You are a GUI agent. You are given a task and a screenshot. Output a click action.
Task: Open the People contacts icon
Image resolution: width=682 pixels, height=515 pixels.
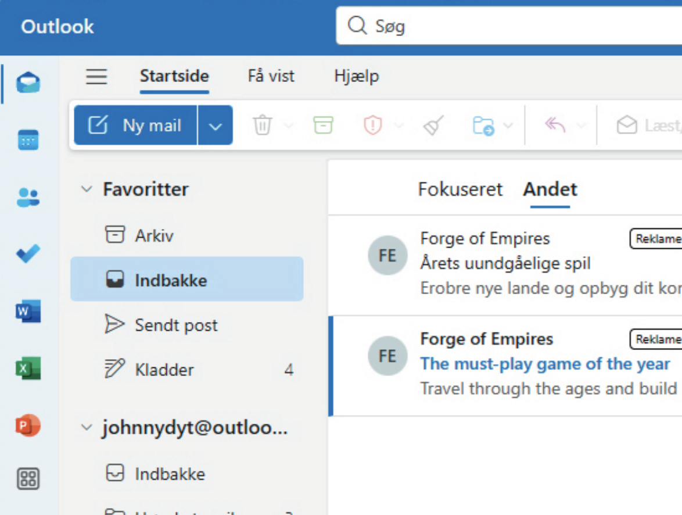28,198
